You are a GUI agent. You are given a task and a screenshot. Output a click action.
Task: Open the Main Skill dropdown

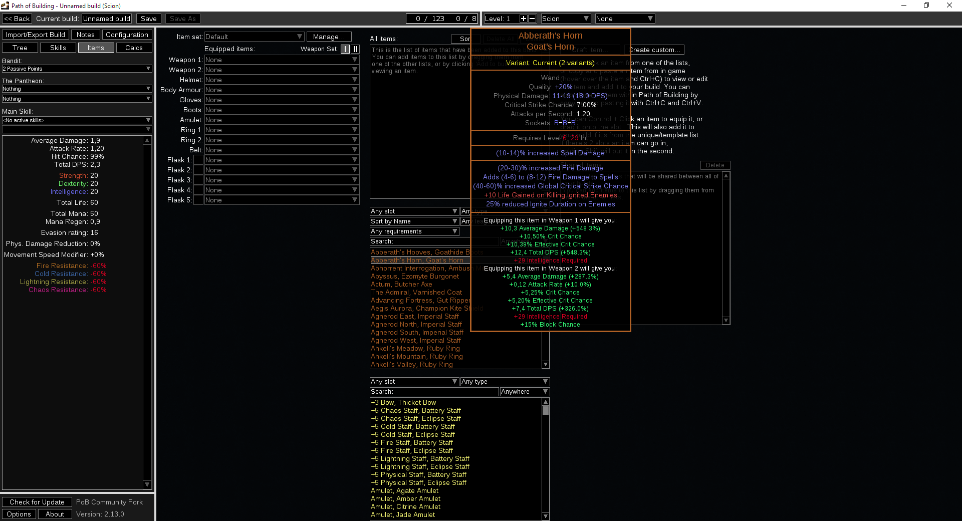[x=77, y=120]
